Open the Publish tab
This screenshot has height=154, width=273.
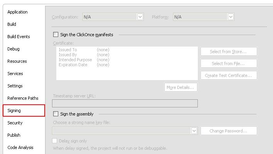pos(14,135)
